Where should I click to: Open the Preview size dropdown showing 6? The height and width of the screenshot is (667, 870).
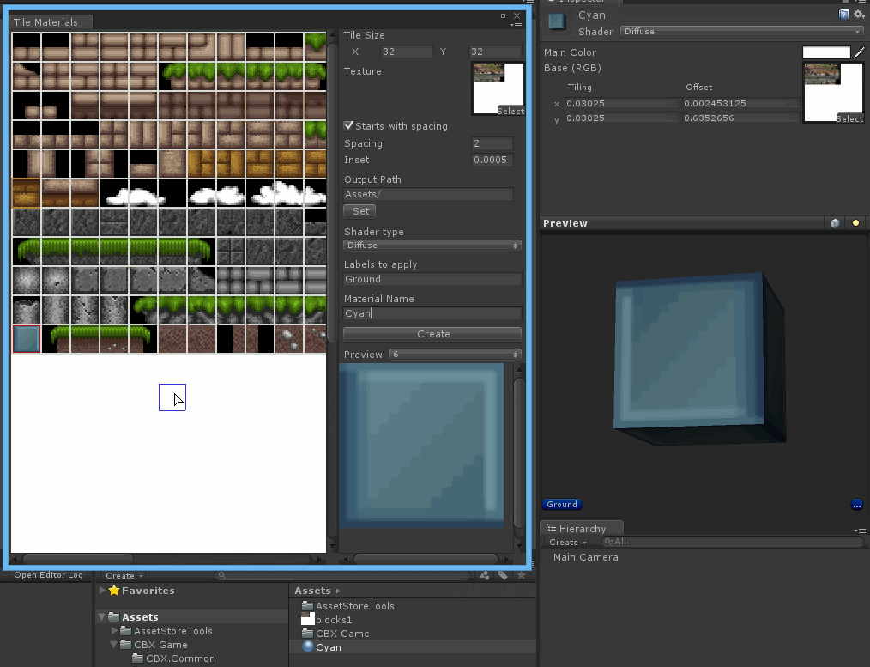point(455,354)
